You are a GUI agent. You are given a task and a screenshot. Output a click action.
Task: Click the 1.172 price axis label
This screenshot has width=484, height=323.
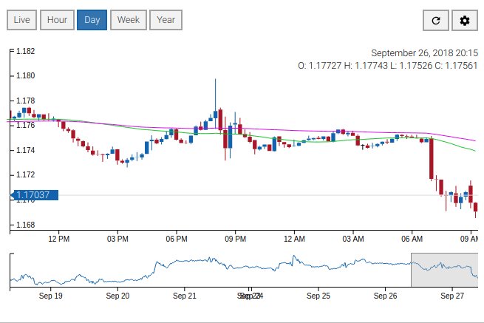tap(25, 174)
